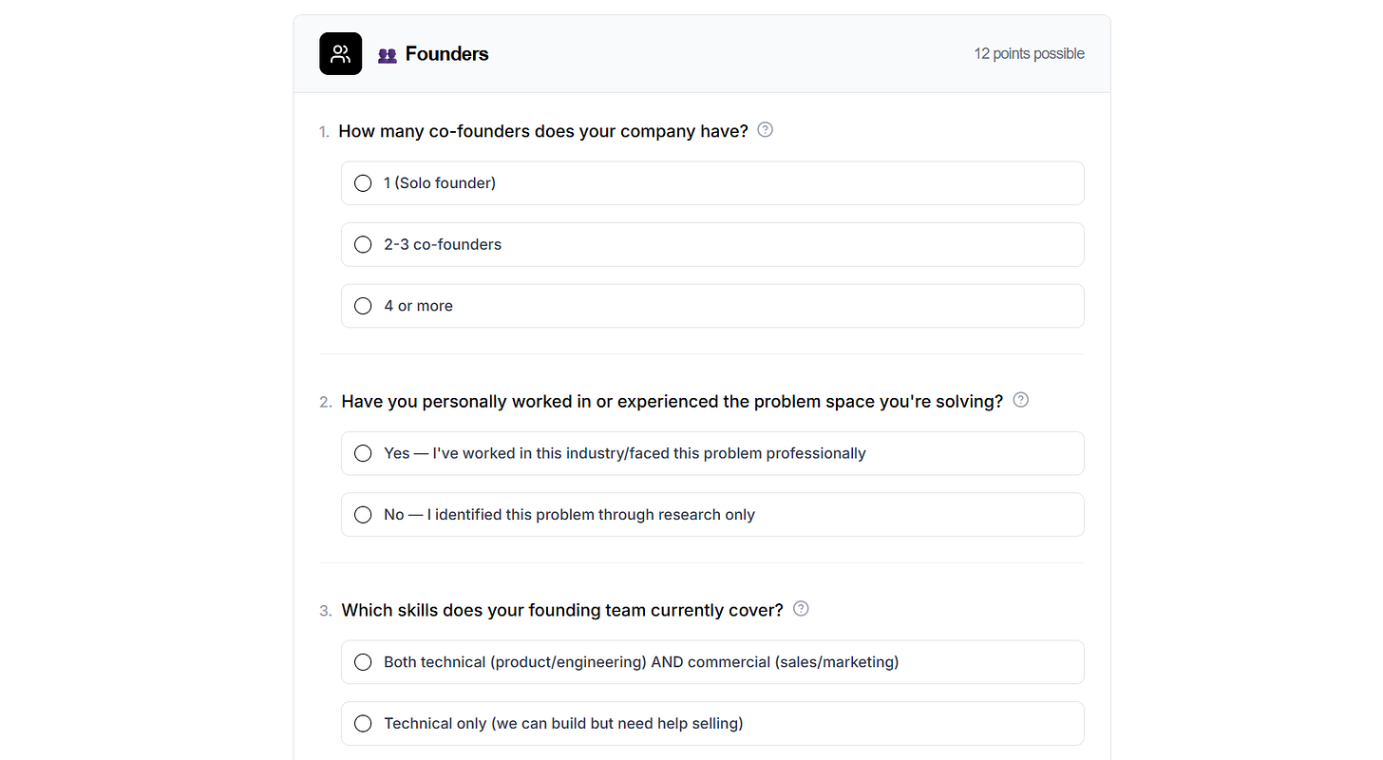1383x760 pixels.
Task: Pick the "Technical only" radio option
Action: click(363, 724)
